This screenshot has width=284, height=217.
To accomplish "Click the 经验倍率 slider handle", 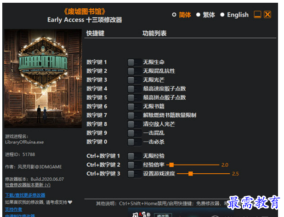I will 171,165.
